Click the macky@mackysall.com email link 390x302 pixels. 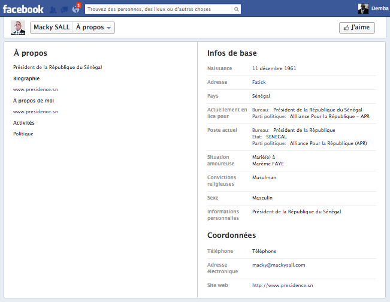279,265
